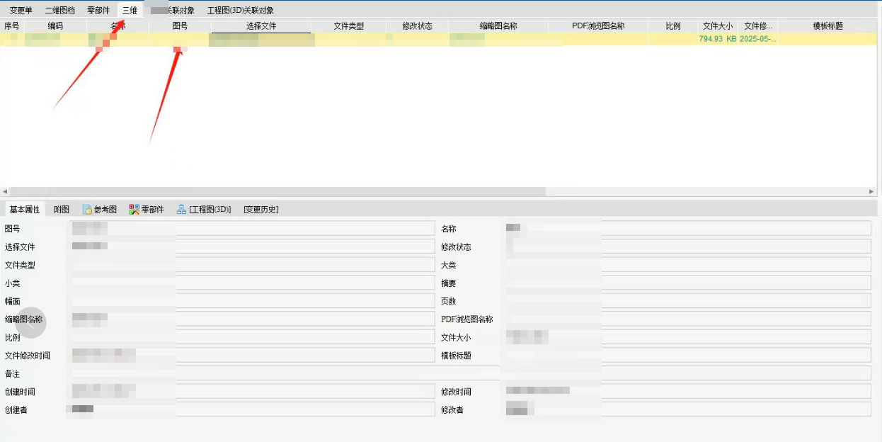Click the 序号 column header
Screen dimensions: 882x442
coord(12,26)
